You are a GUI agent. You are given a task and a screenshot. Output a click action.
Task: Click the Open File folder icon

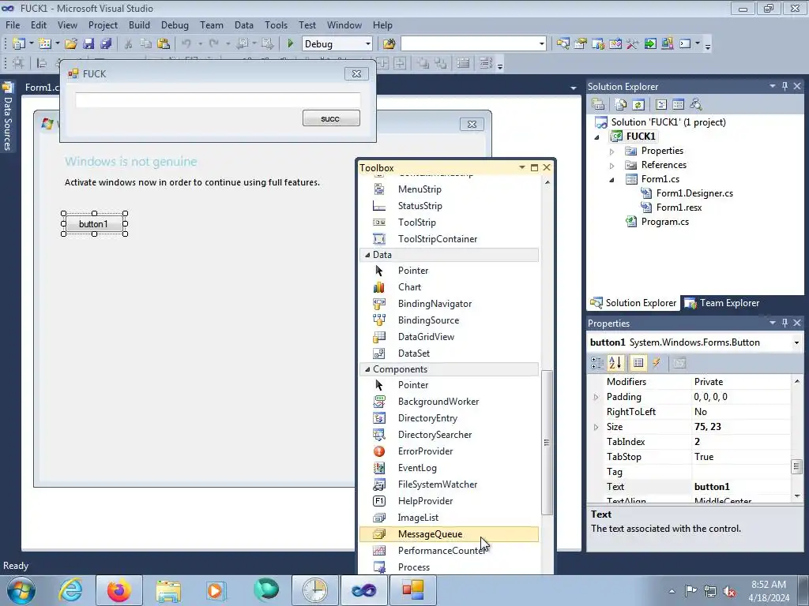click(x=70, y=44)
